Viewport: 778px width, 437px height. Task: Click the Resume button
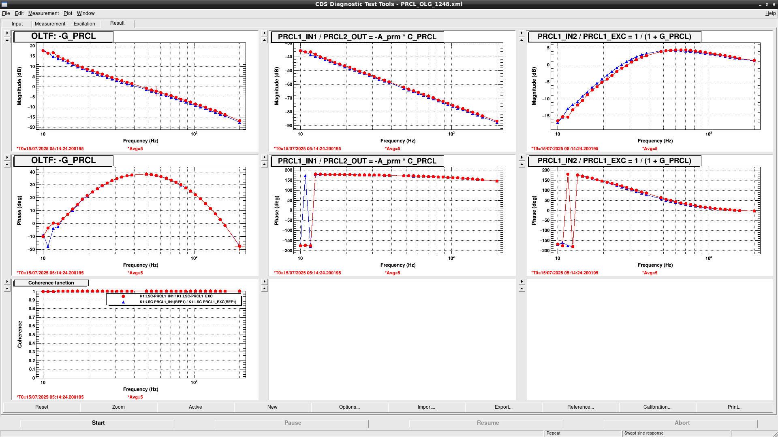point(486,423)
